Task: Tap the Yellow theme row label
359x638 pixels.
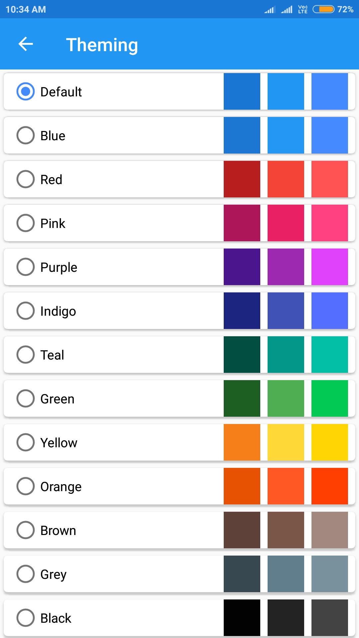Action: pos(59,443)
